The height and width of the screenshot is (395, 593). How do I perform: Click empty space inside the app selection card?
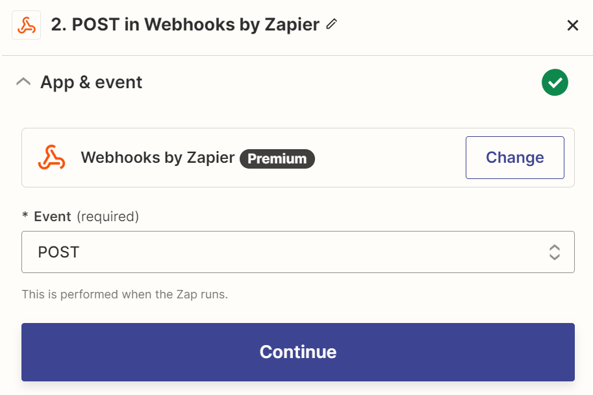coord(390,158)
